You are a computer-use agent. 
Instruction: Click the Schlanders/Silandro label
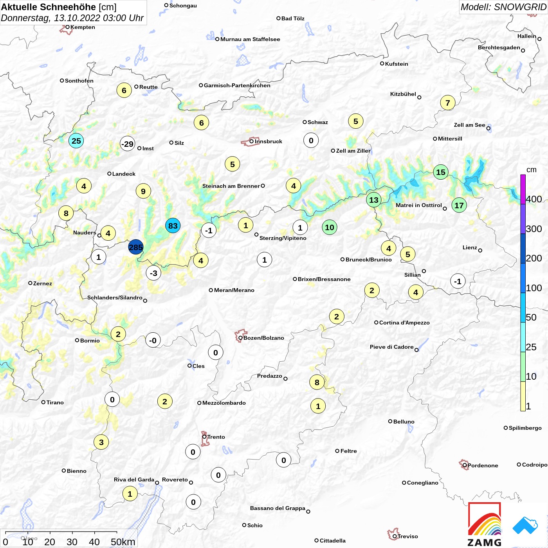click(x=115, y=297)
